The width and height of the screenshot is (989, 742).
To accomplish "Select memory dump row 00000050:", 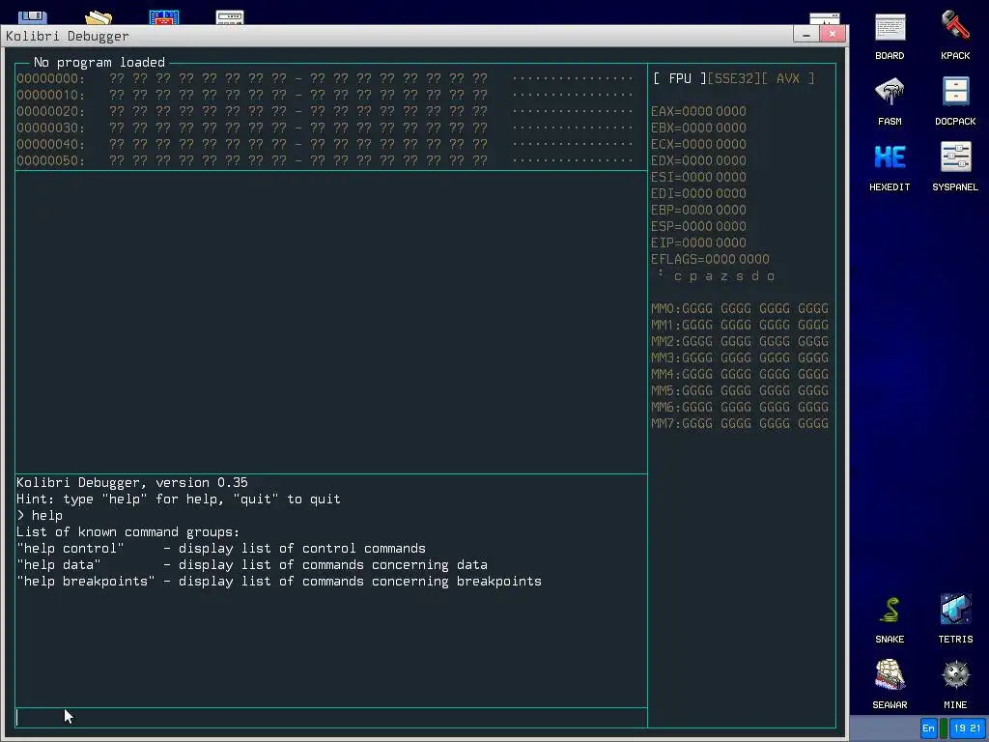I will point(325,160).
